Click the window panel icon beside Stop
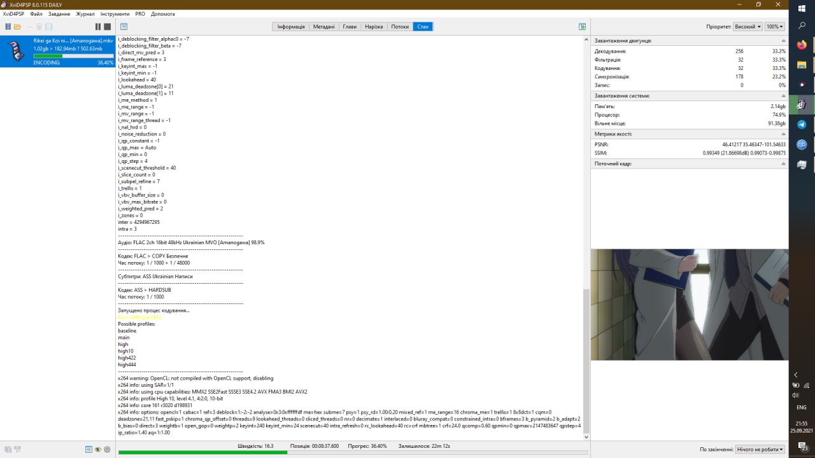 124,27
